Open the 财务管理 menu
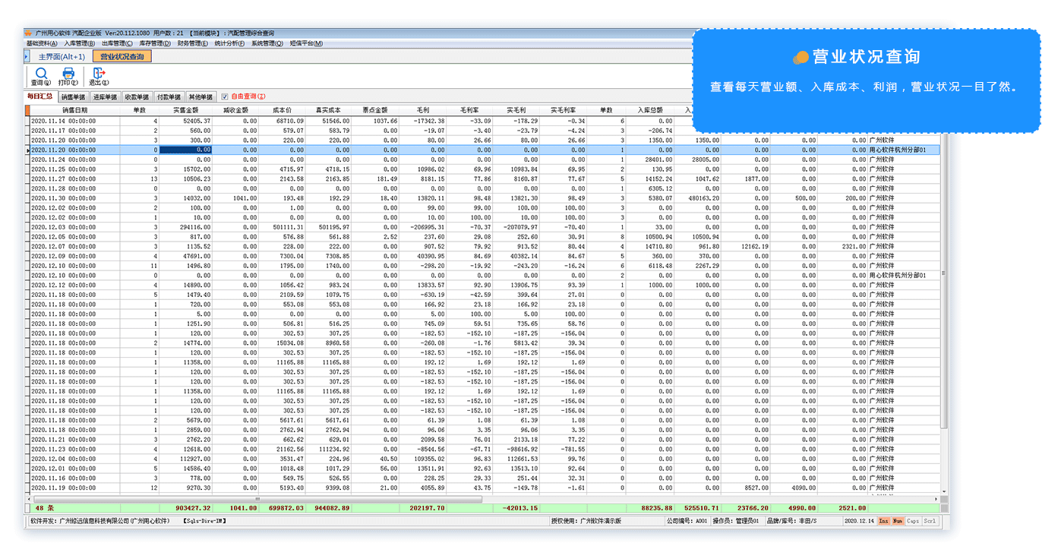 tap(193, 44)
